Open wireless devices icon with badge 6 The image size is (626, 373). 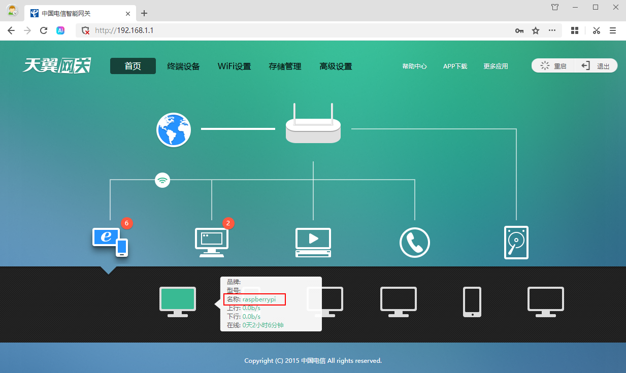pos(110,241)
